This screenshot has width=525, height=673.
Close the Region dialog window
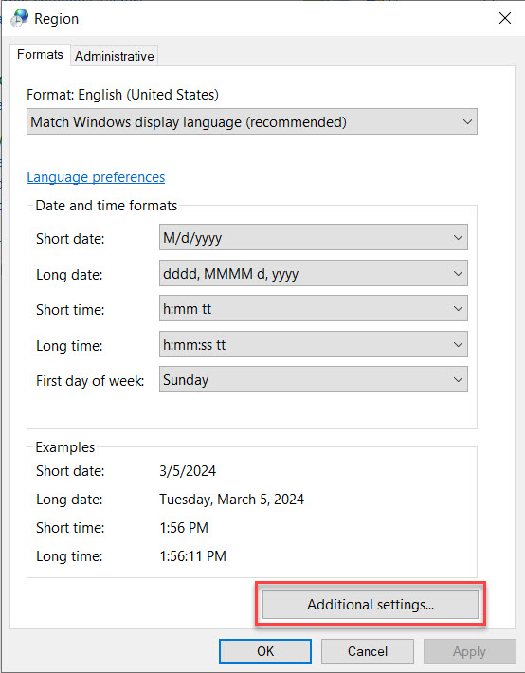pos(505,18)
